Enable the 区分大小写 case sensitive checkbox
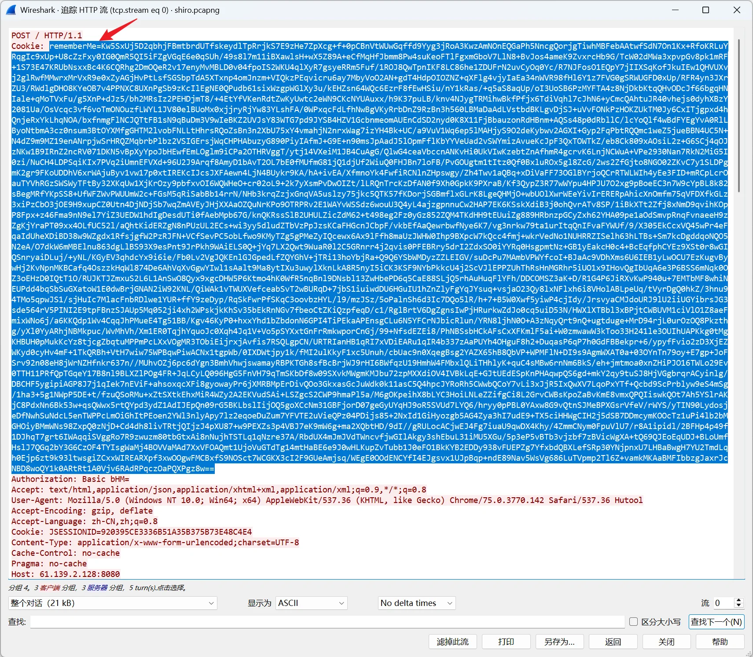Viewport: 753px width, 657px height. 634,622
